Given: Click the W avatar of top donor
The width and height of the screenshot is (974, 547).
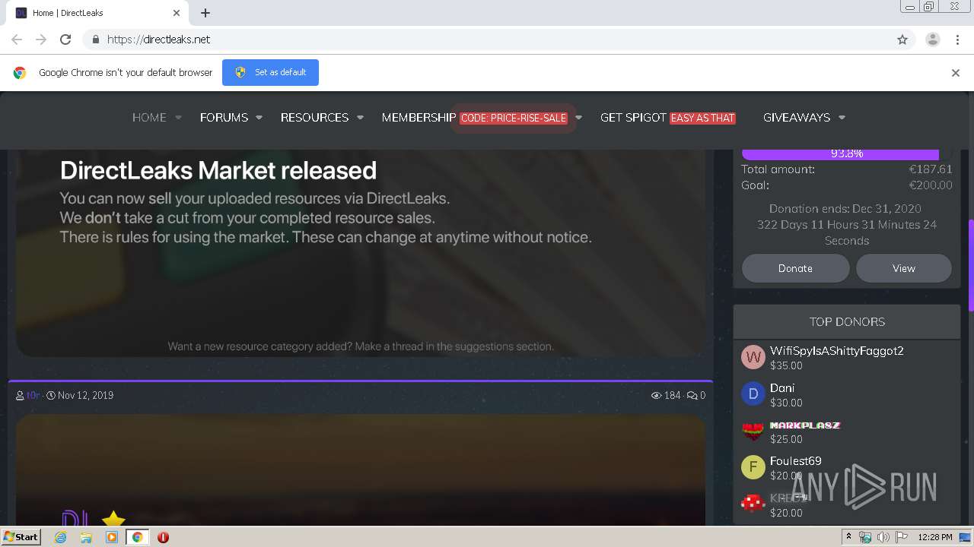Looking at the screenshot, I should (x=753, y=357).
